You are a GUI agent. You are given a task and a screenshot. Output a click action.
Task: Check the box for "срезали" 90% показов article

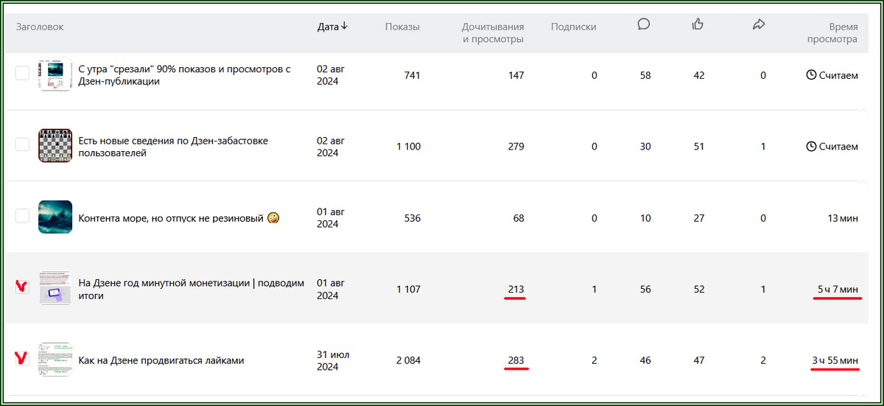[x=23, y=73]
